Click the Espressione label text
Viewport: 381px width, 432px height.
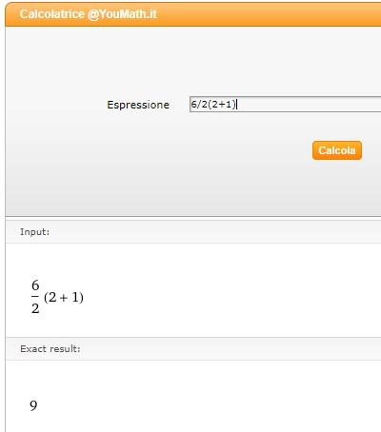(138, 105)
